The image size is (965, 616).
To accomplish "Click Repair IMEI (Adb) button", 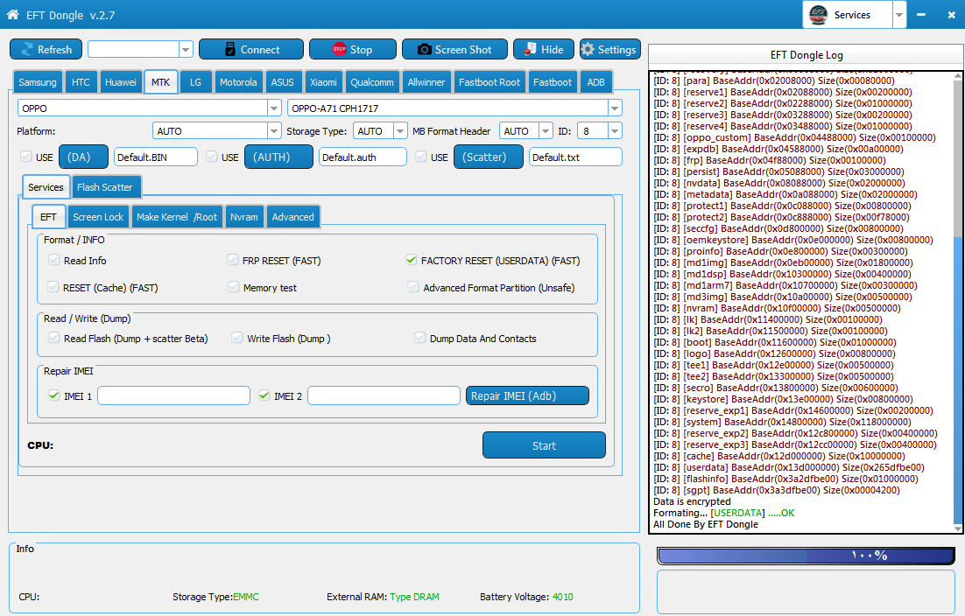I will pyautogui.click(x=527, y=395).
